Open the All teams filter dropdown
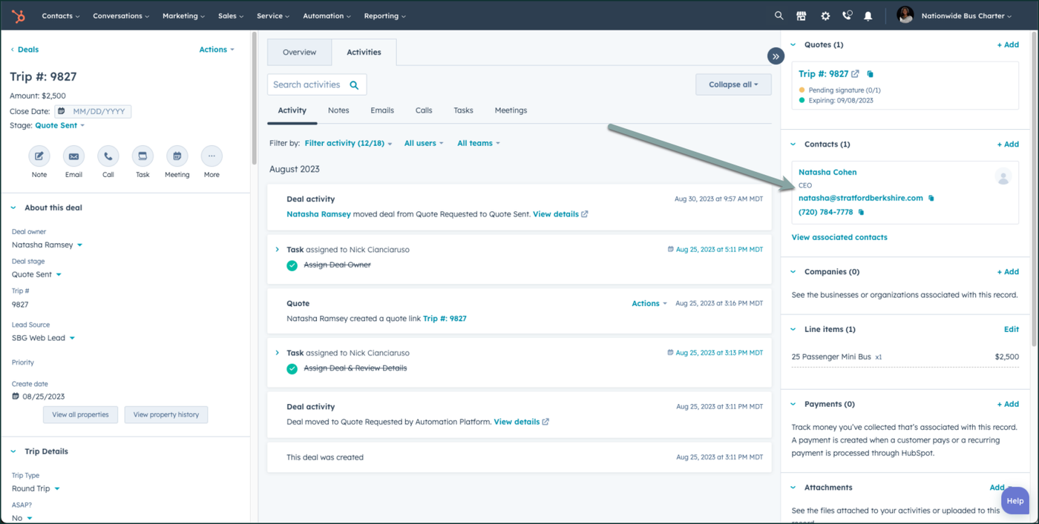1039x524 pixels. click(479, 144)
